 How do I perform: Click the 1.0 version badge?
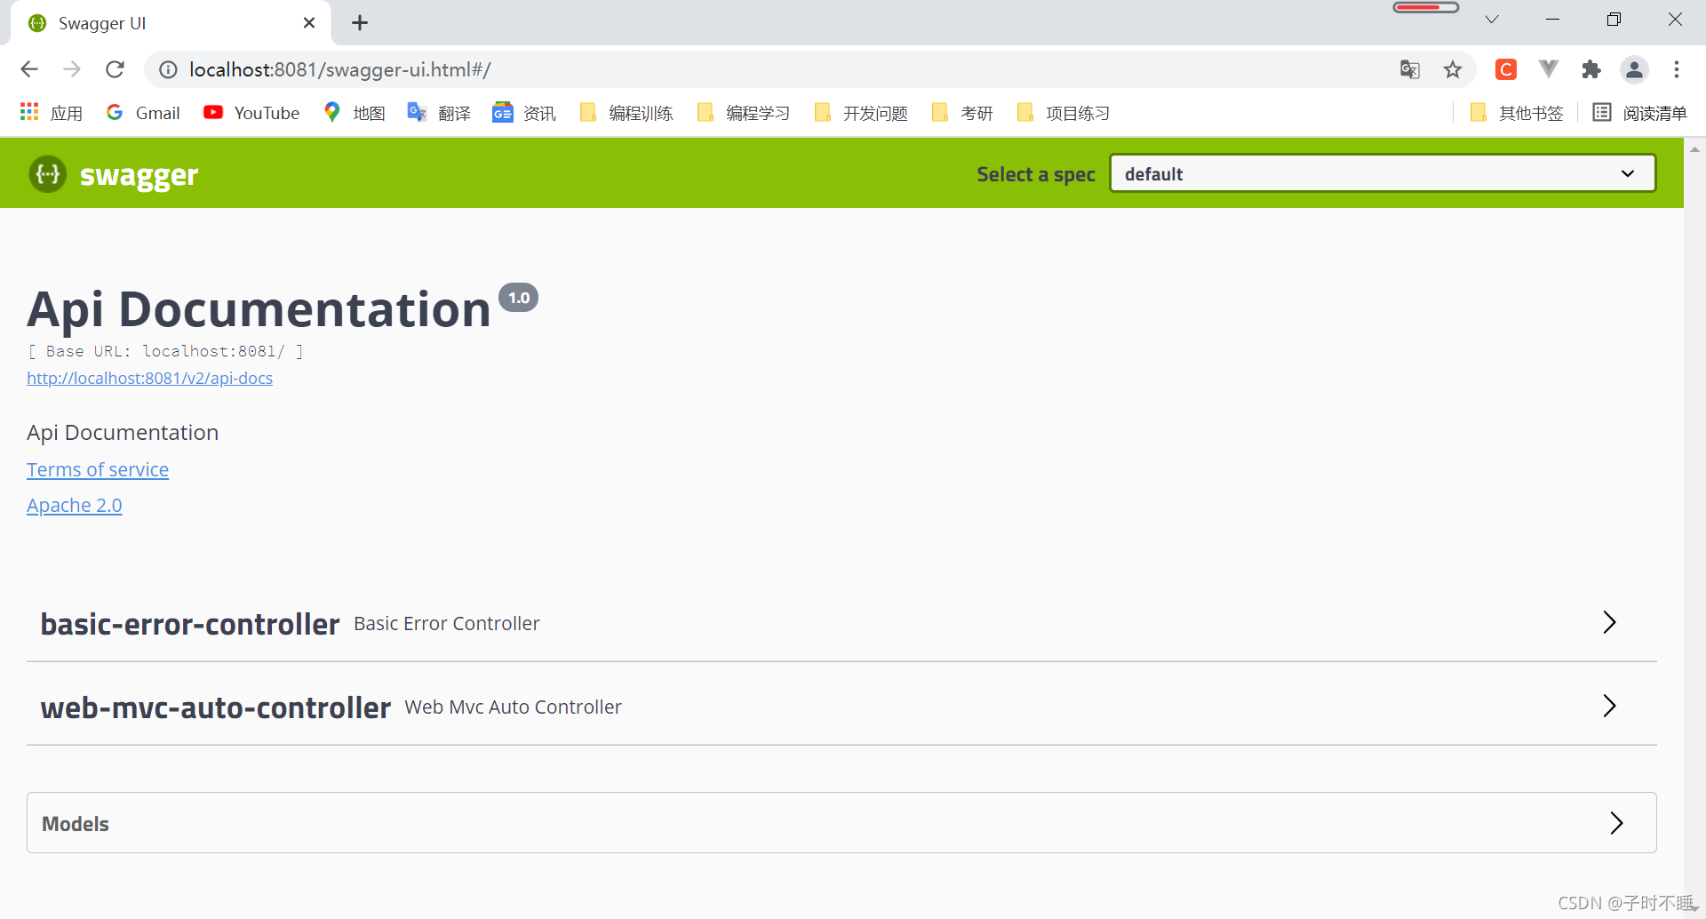pyautogui.click(x=519, y=298)
